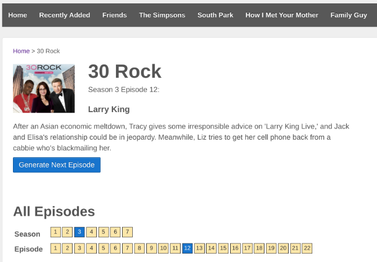Open Episode 8
377x262 pixels.
coord(140,248)
